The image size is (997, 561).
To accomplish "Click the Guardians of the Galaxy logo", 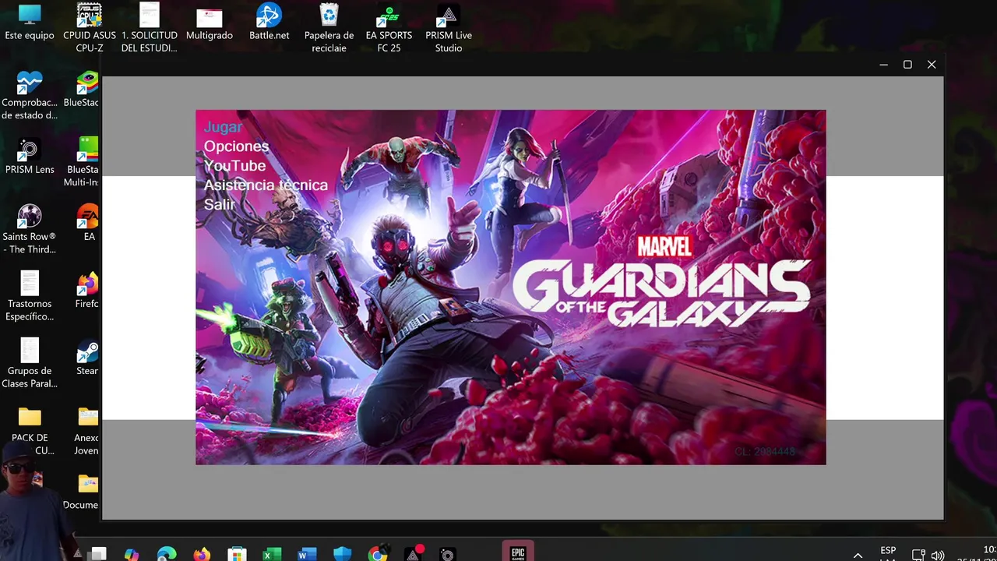I will [661, 282].
